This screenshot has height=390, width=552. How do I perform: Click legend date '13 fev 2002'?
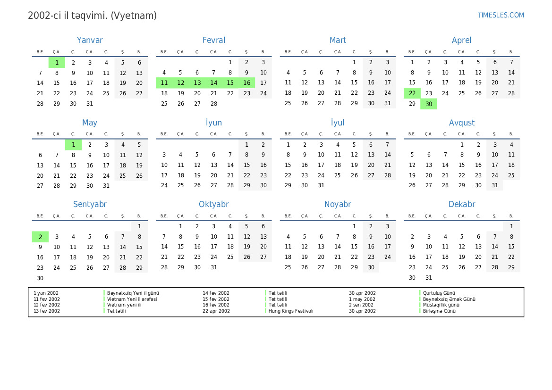coord(47,311)
